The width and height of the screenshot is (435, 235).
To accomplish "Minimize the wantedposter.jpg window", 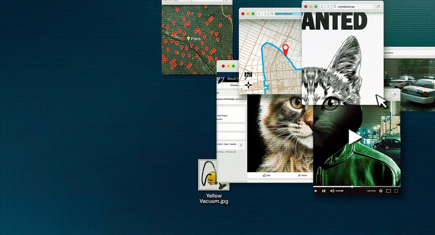I will [x=311, y=6].
